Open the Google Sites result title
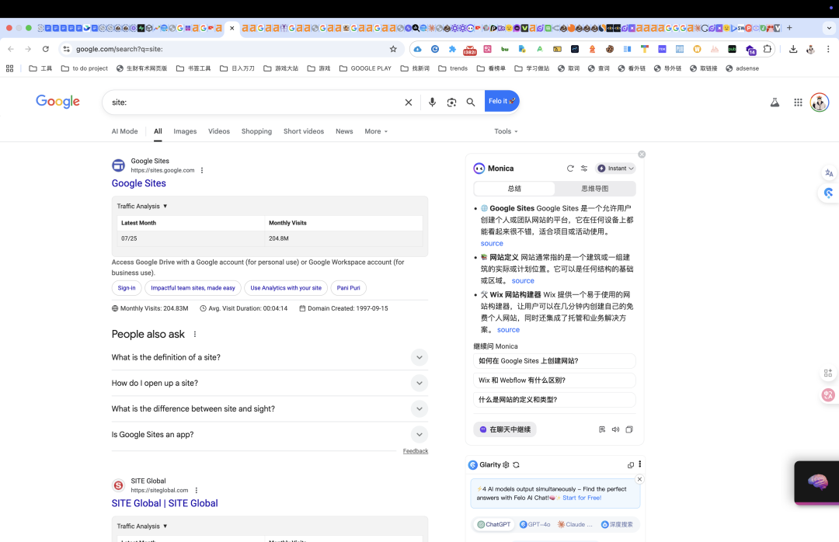This screenshot has width=839, height=542. pyautogui.click(x=138, y=183)
